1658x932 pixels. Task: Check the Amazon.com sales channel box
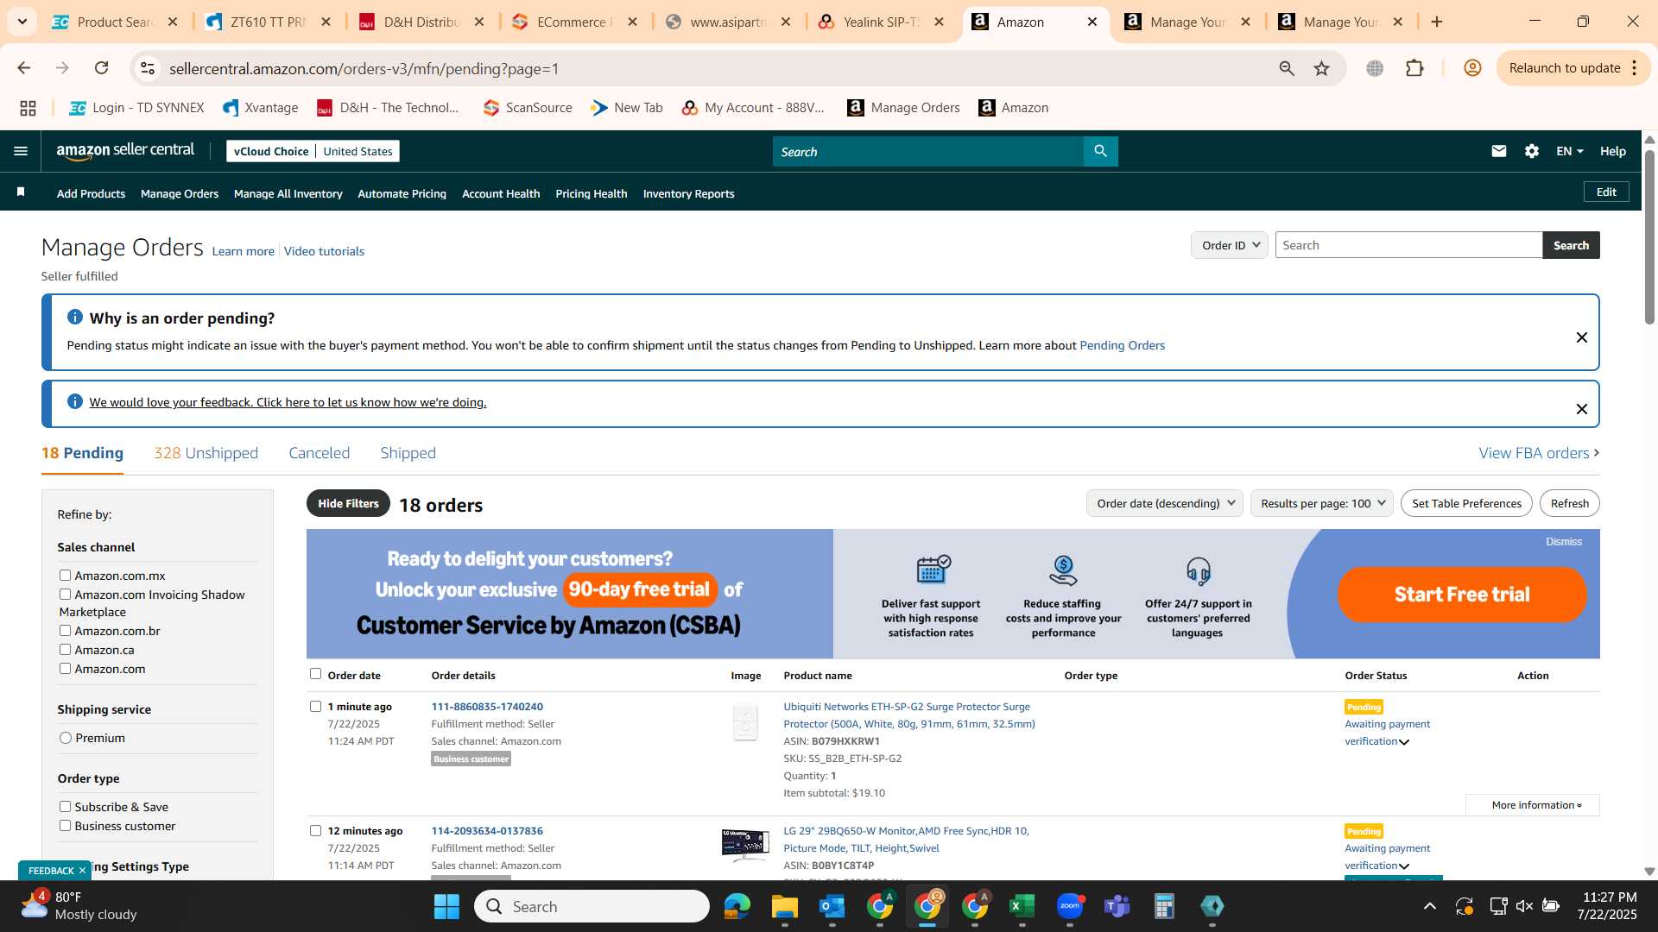click(65, 668)
